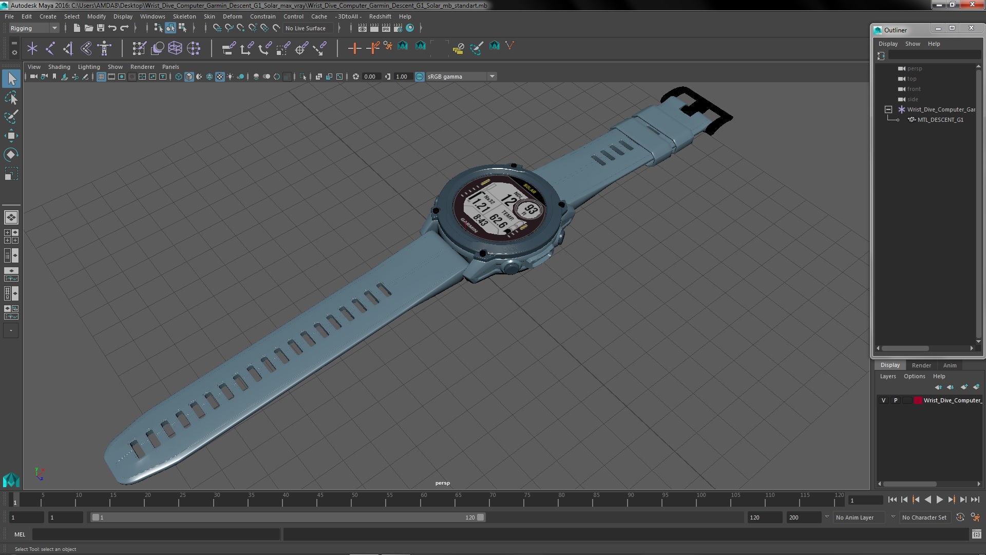Click Play Backwards button
986x555 pixels.
click(x=927, y=499)
